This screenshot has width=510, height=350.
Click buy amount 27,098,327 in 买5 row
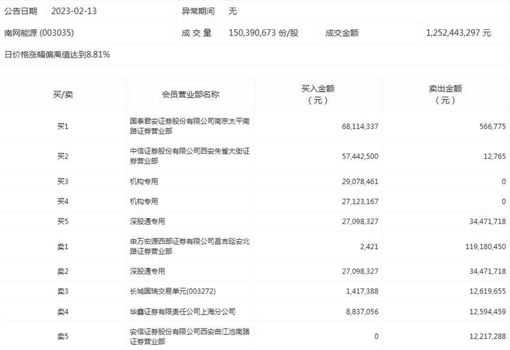[x=360, y=222]
